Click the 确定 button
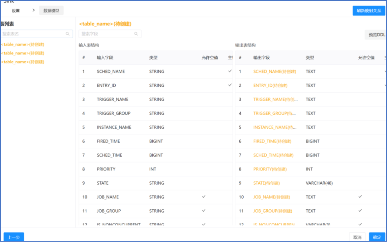The width and height of the screenshot is (387, 242). coord(377,237)
